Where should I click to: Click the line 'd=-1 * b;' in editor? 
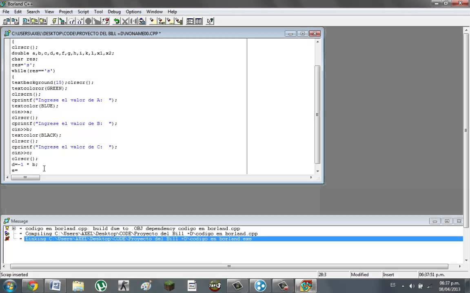[x=24, y=164]
